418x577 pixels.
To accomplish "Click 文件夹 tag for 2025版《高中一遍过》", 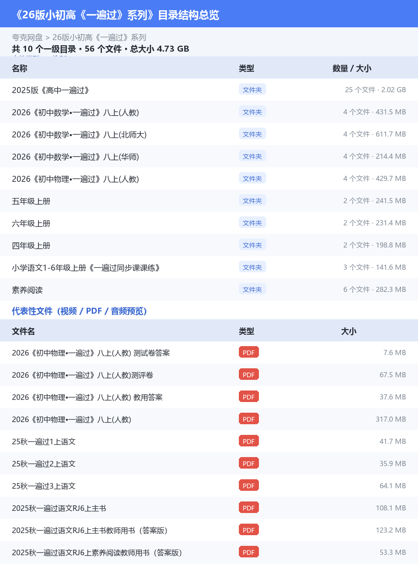I will [x=253, y=89].
